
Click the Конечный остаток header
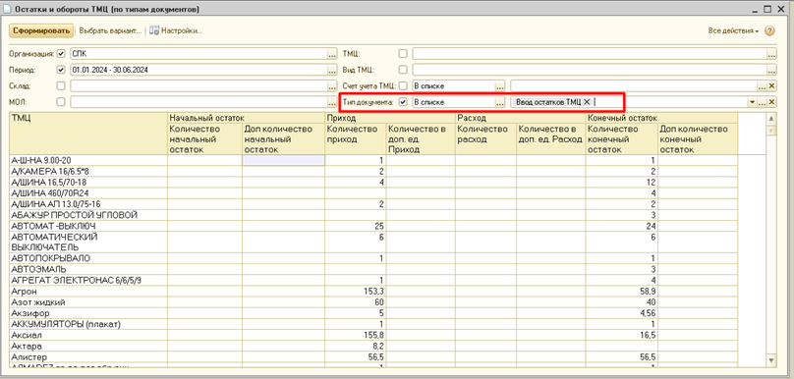[661, 118]
